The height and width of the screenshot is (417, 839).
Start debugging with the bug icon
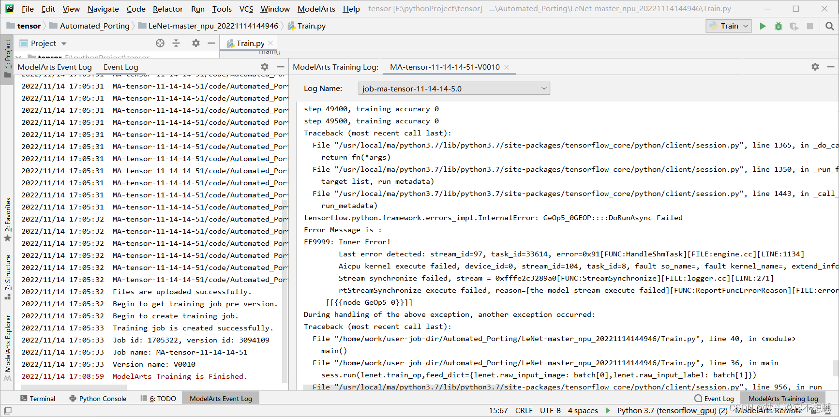click(x=779, y=26)
